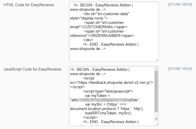The image size is (196, 129).
Task: Click inside the HTML Code für EasyReviews textarea
Action: coord(114,32)
